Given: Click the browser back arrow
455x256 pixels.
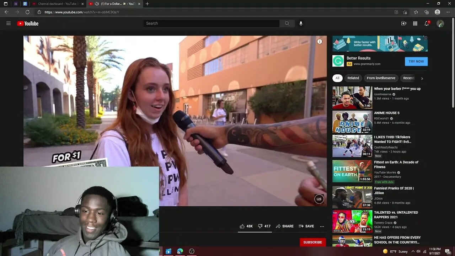Looking at the screenshot, I should [6, 12].
